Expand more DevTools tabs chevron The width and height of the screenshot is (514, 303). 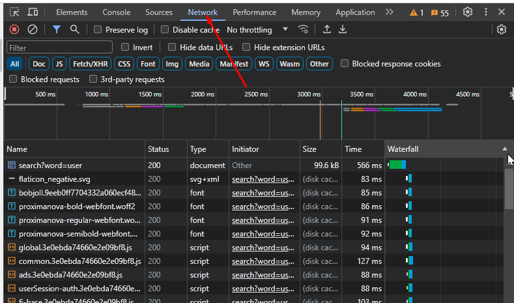pos(390,12)
